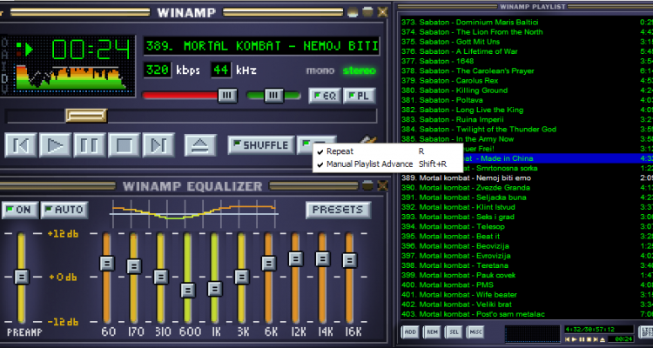
Task: Click the mini previous button in playlist
Action: pyautogui.click(x=567, y=339)
